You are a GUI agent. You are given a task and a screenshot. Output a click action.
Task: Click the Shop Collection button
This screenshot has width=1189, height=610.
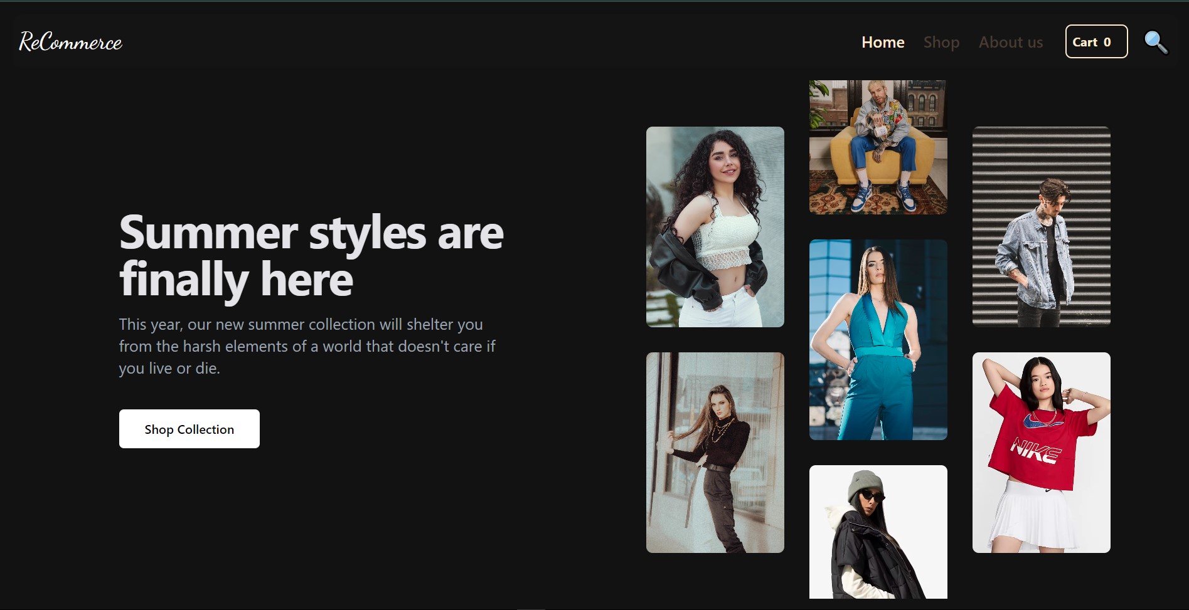pos(189,429)
